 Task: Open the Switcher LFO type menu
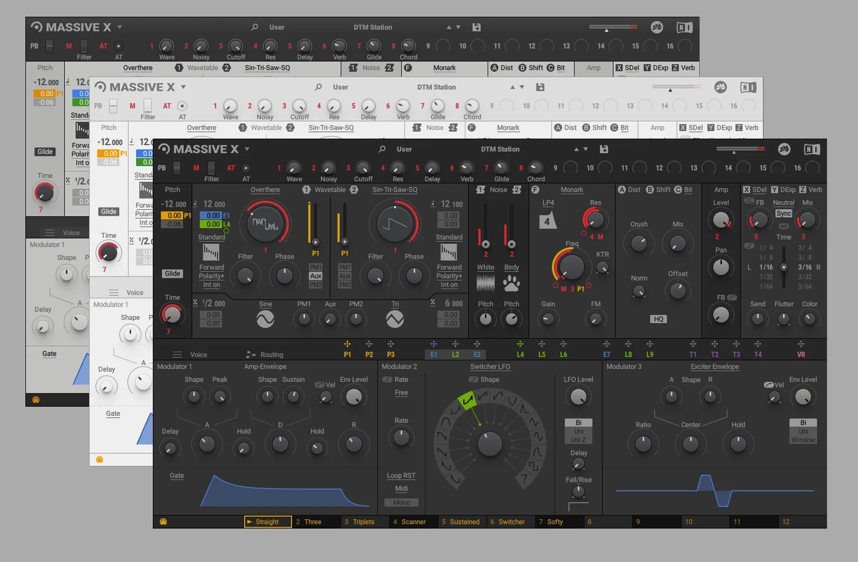[x=490, y=367]
